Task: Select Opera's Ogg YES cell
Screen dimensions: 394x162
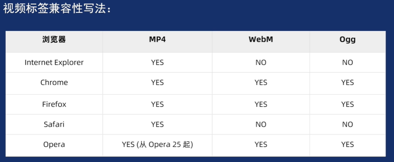Action: click(347, 144)
